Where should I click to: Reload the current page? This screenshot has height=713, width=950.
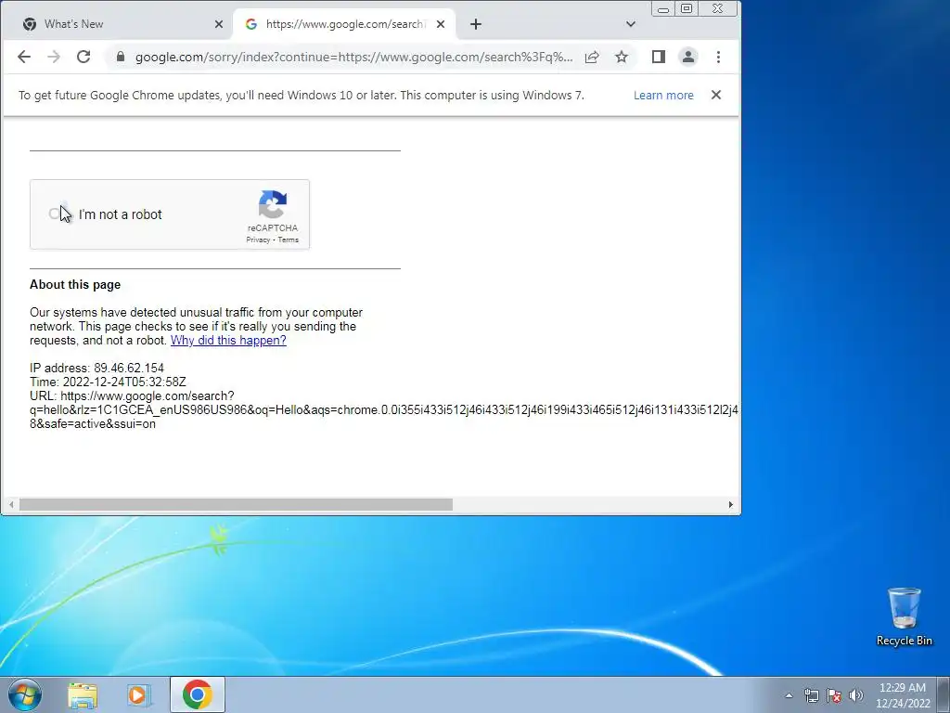pyautogui.click(x=83, y=57)
